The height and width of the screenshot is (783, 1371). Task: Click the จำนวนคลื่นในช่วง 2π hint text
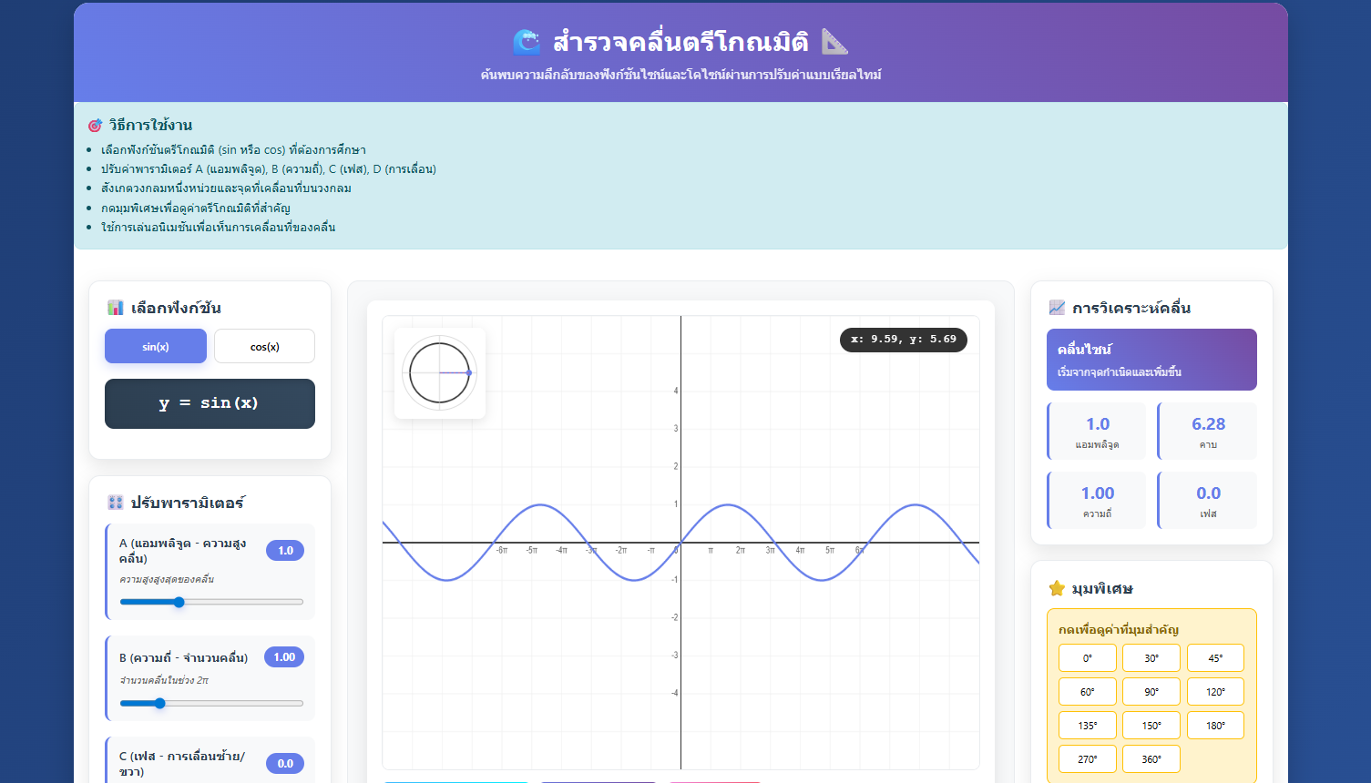tap(164, 680)
